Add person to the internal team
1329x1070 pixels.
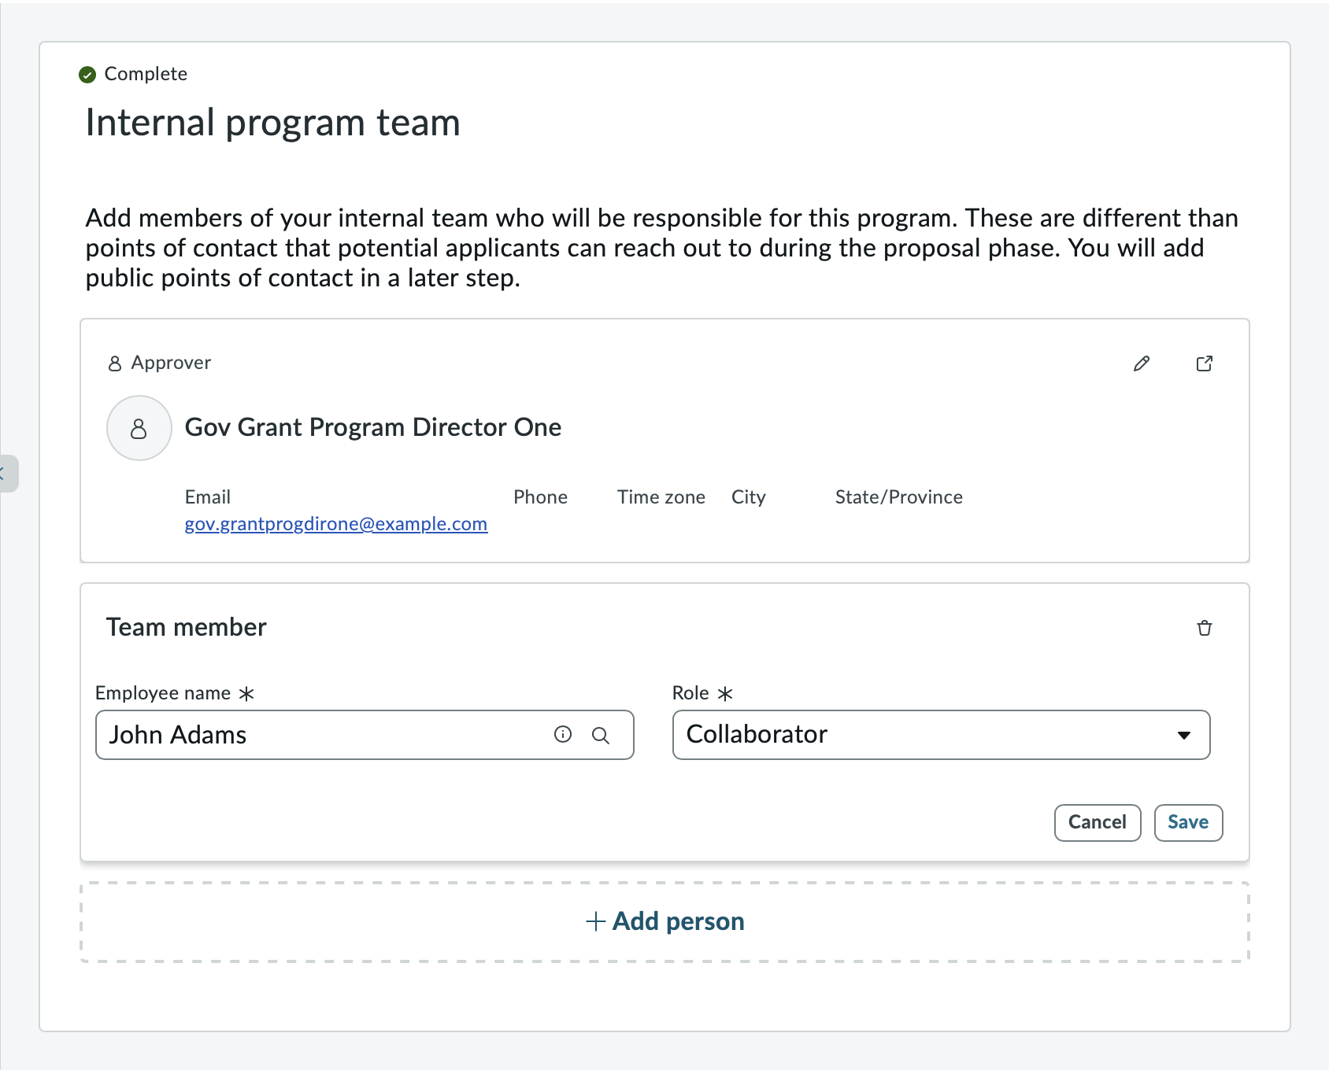click(665, 921)
